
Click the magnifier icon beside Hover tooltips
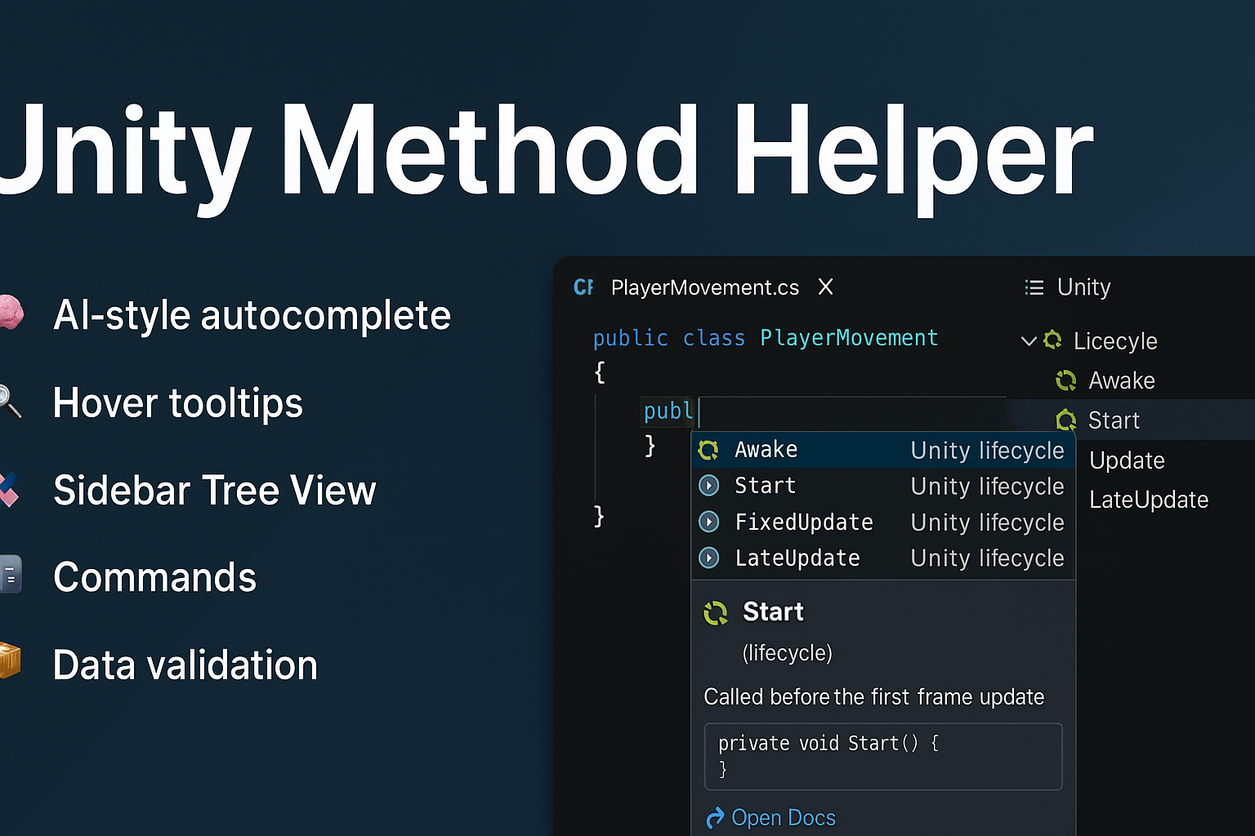pos(10,401)
